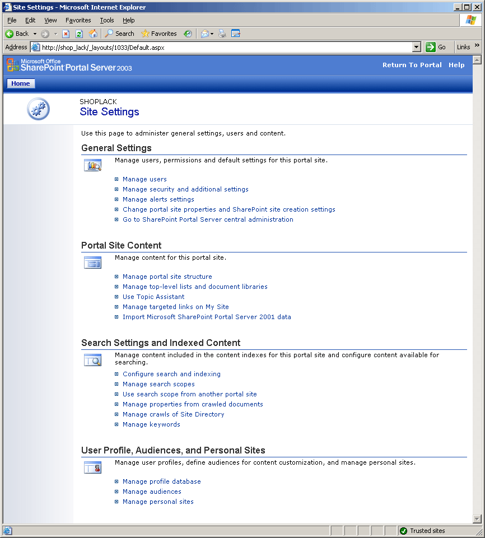The image size is (485, 538).
Task: Open the Manage alerts settings link
Action: [x=158, y=199]
